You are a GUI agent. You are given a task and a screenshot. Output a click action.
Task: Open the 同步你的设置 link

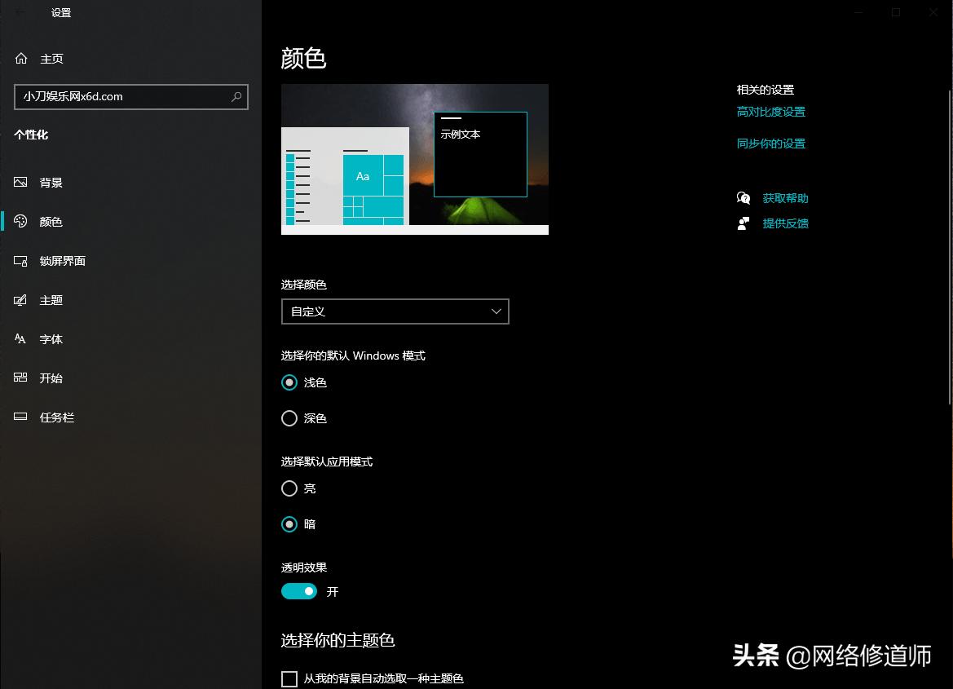click(x=770, y=143)
